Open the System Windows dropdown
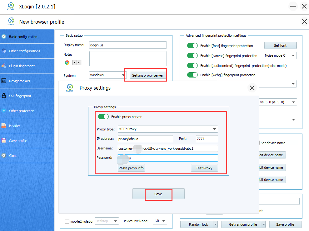 pyautogui.click(x=107, y=75)
